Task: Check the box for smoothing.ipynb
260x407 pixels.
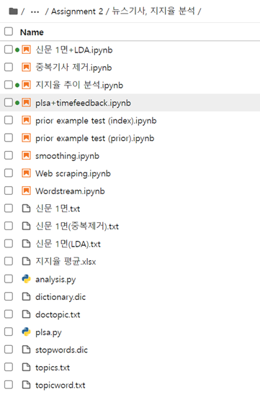Action: (x=9, y=155)
